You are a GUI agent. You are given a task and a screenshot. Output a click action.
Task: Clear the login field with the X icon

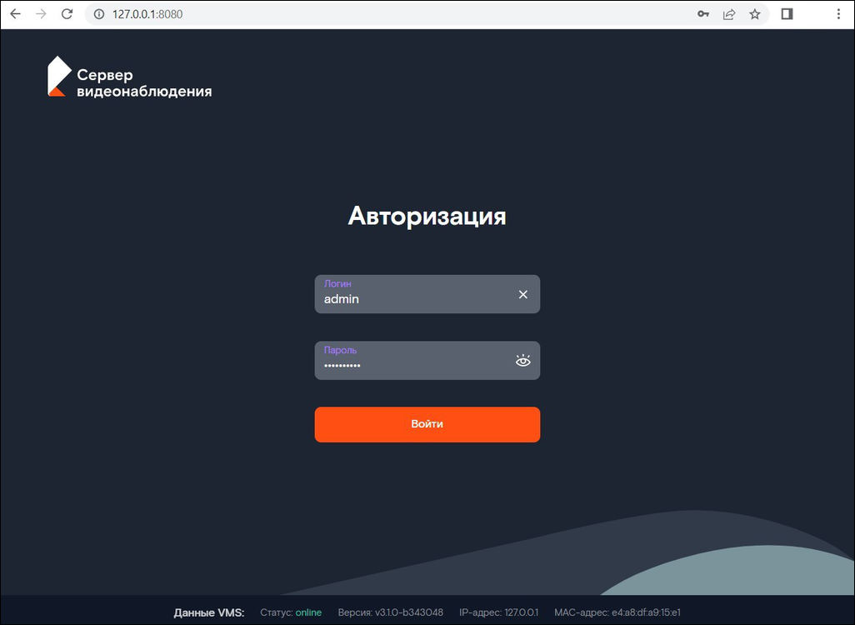(x=523, y=294)
